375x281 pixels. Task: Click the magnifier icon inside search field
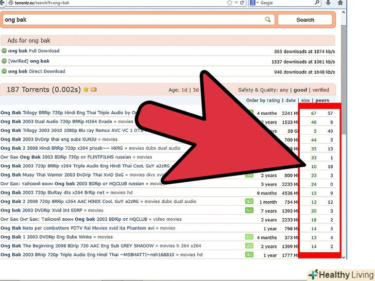point(268,20)
